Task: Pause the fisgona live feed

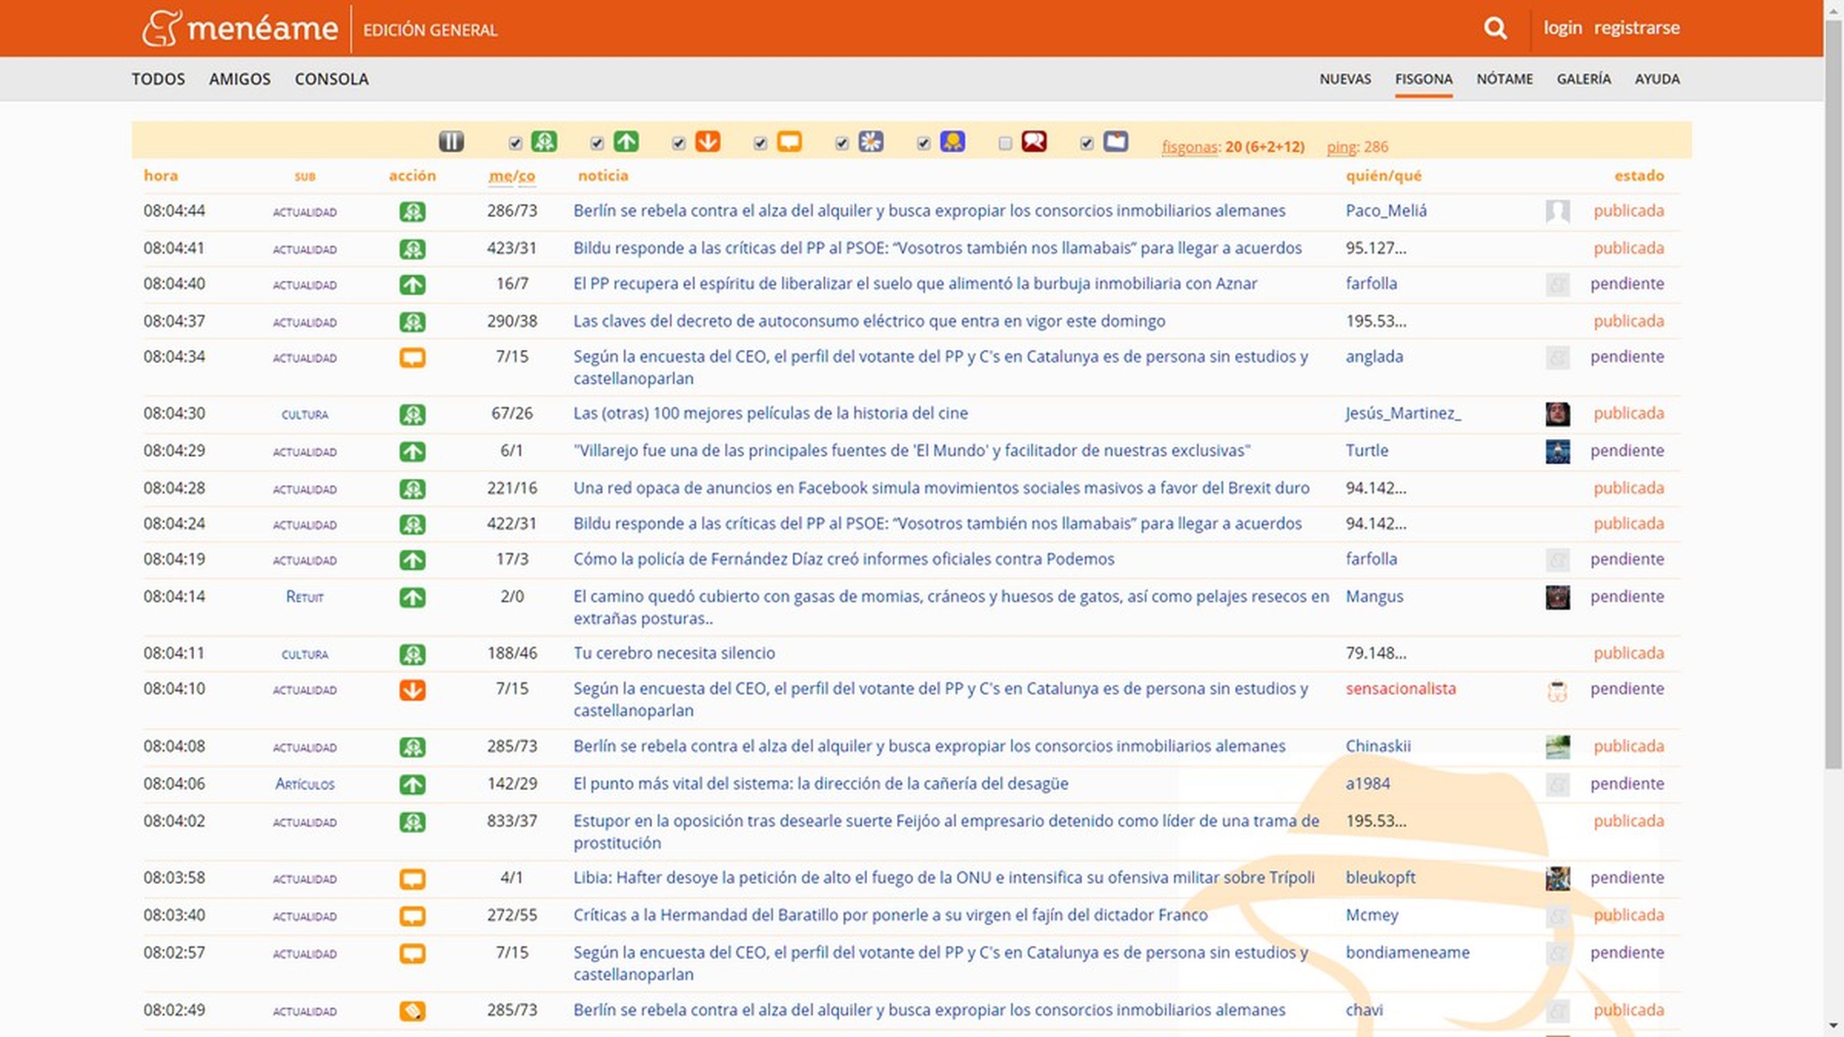Action: click(451, 142)
